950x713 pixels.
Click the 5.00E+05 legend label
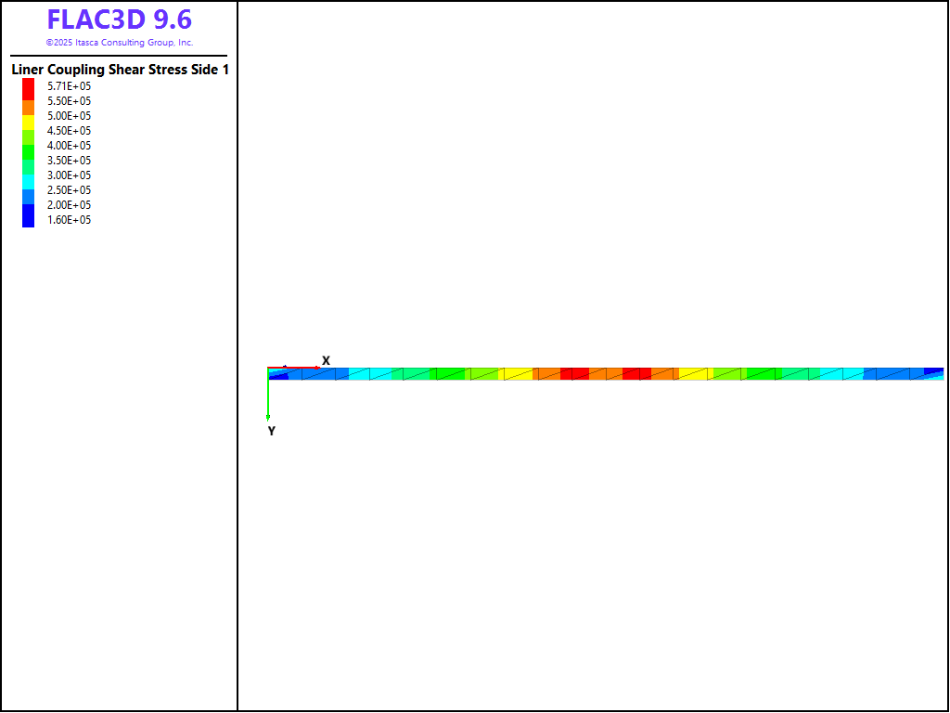[x=70, y=116]
